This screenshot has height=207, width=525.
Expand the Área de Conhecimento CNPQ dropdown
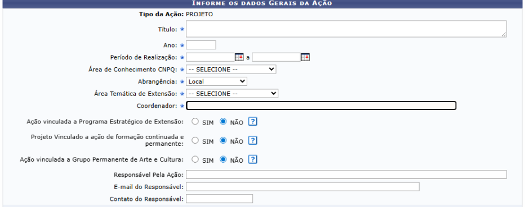(x=231, y=70)
